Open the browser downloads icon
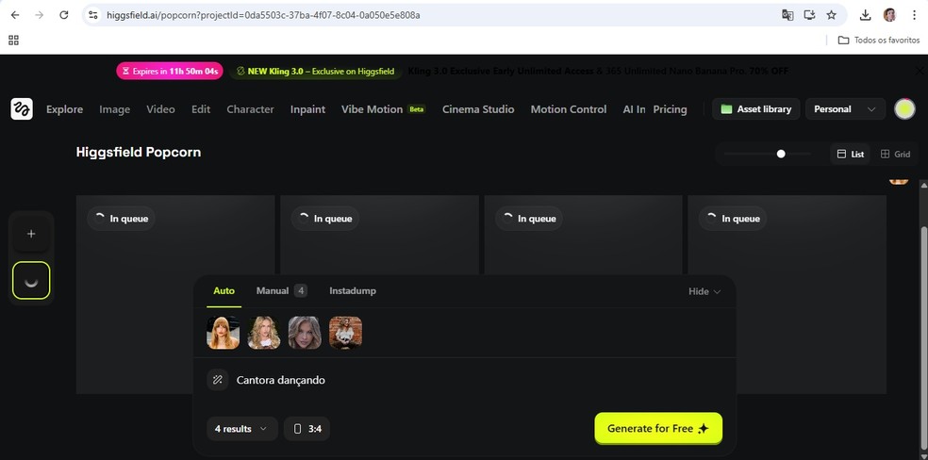Image resolution: width=928 pixels, height=460 pixels. pyautogui.click(x=865, y=15)
